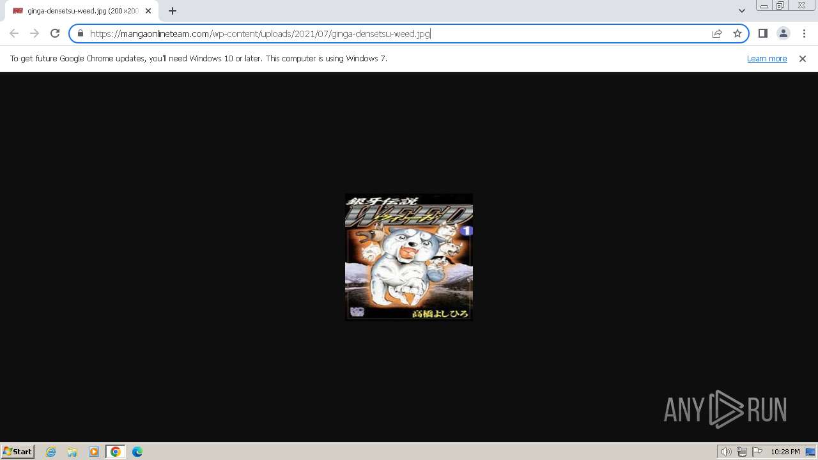This screenshot has width=818, height=460.
Task: Open the volume speaker tray icon
Action: tap(726, 452)
